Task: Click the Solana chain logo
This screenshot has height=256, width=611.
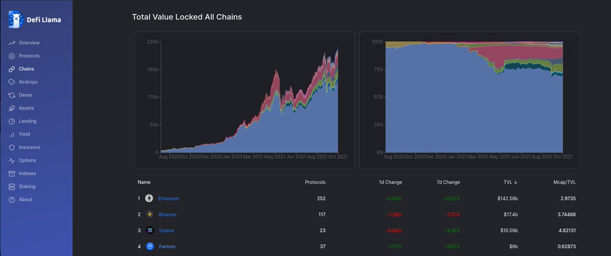Action: click(x=150, y=231)
